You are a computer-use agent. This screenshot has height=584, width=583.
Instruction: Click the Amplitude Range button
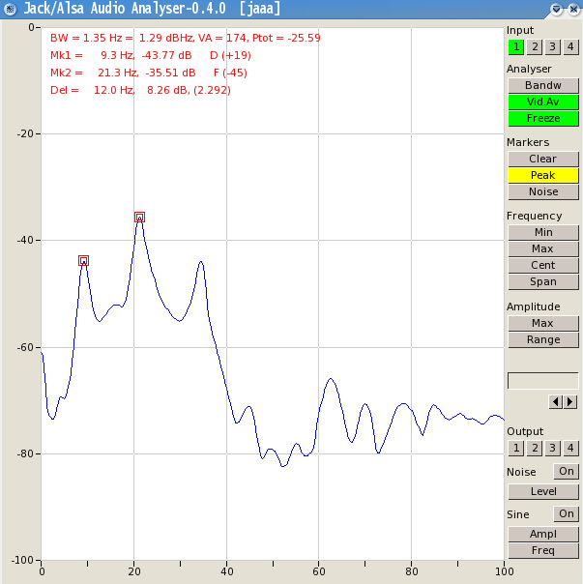point(543,339)
